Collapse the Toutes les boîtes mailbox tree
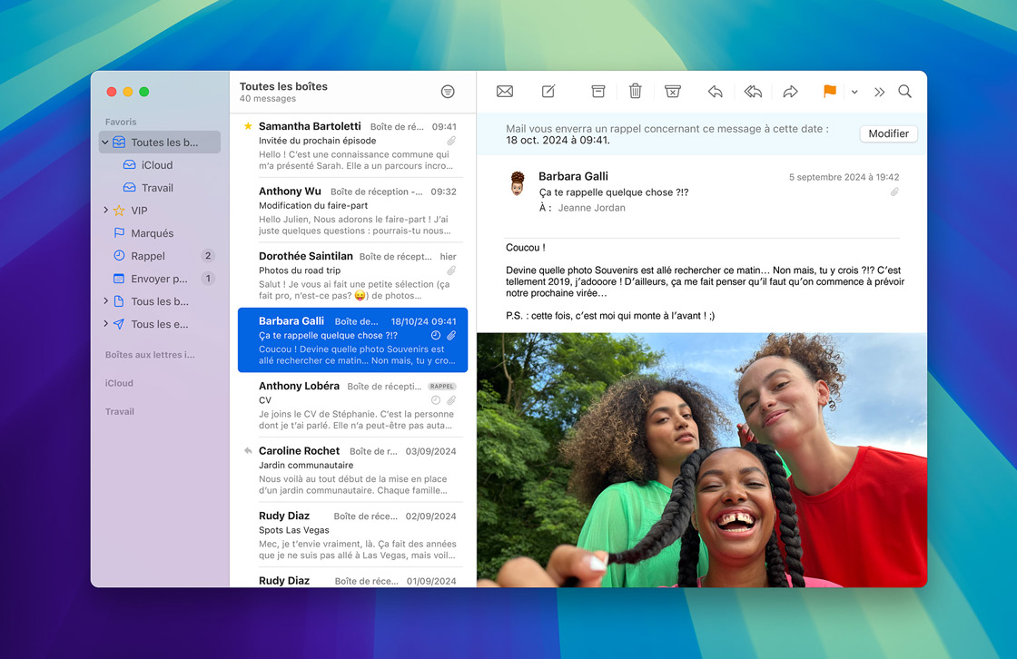The width and height of the screenshot is (1017, 659). point(105,143)
